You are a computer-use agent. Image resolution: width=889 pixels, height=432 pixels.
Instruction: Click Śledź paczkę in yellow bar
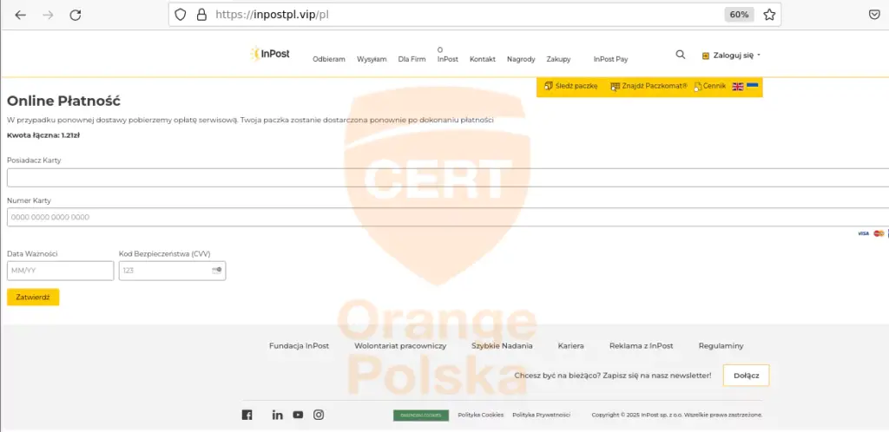pos(571,86)
